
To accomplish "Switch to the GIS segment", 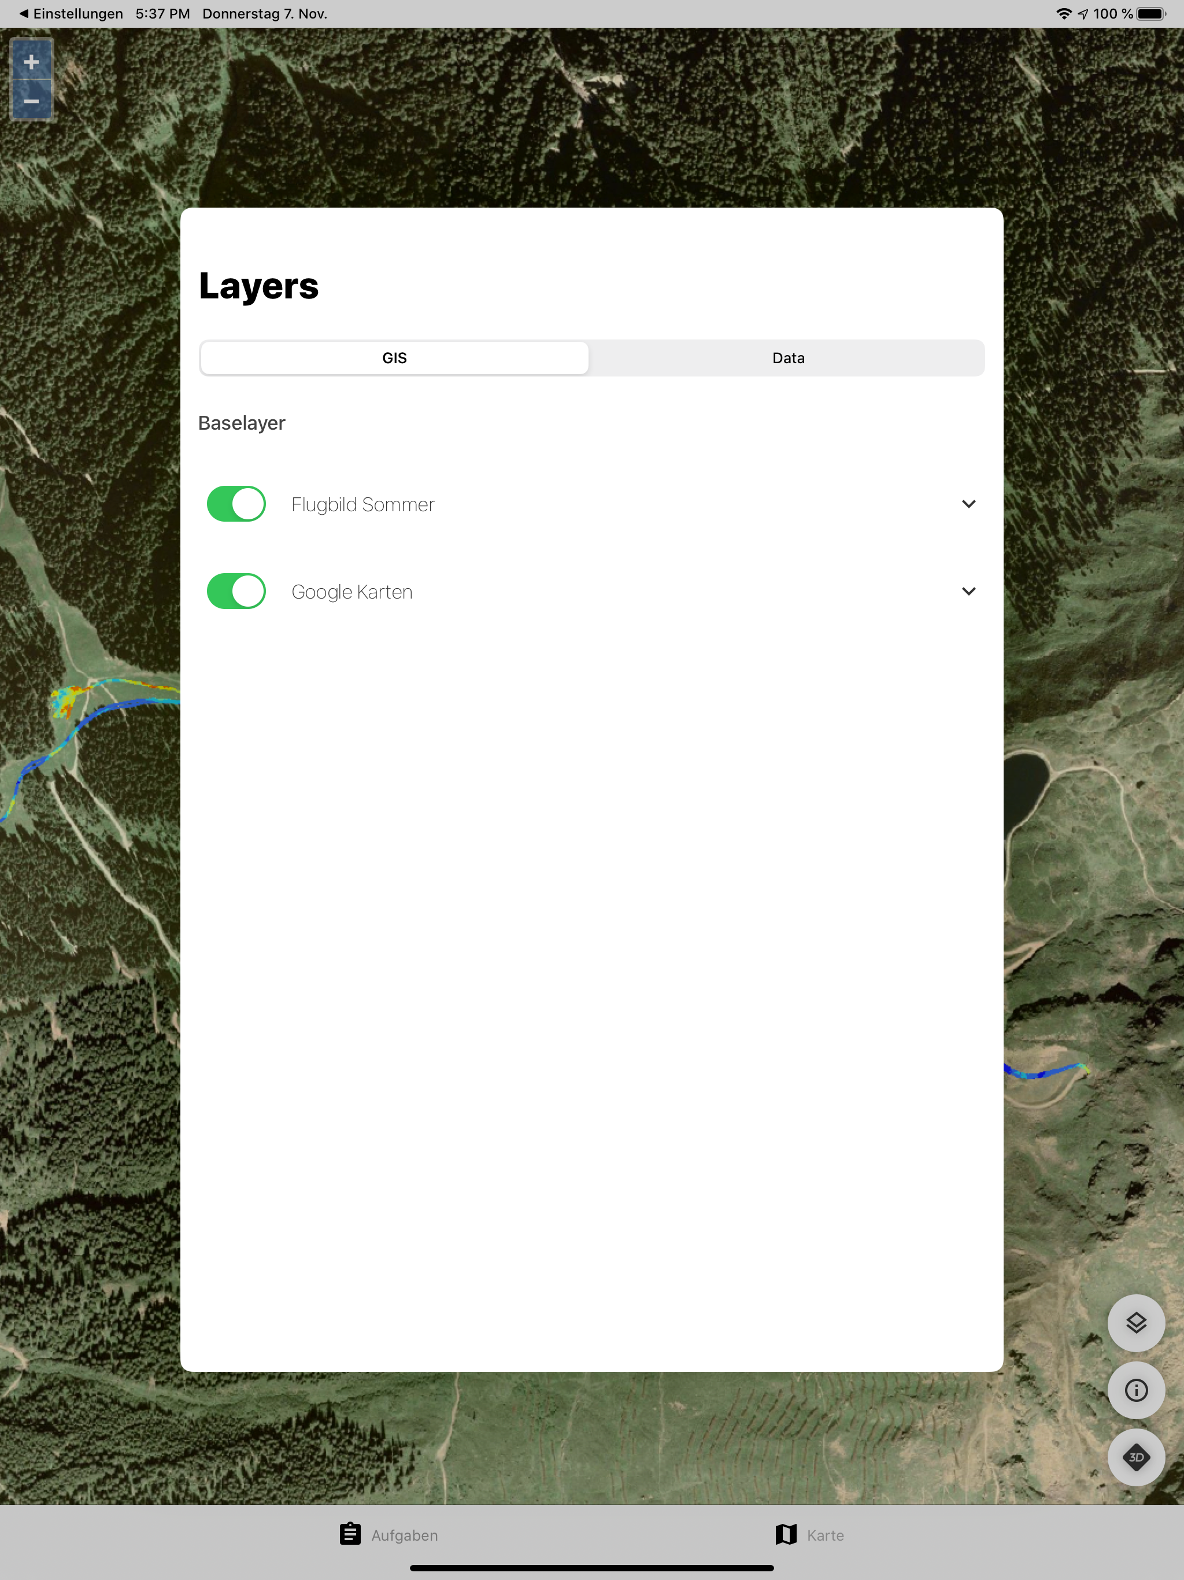I will tap(394, 358).
